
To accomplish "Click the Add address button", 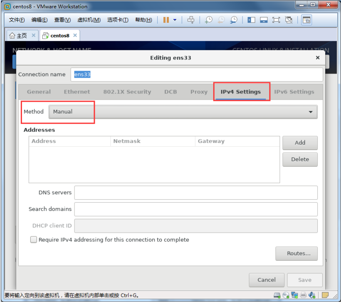I will pos(300,142).
